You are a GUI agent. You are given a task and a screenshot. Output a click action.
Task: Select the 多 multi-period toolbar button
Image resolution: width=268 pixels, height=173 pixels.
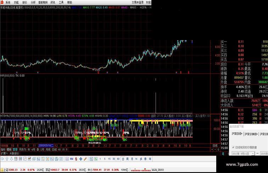(141, 159)
